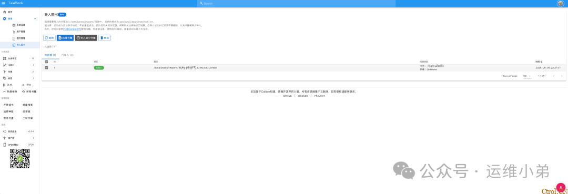Go to previous page chevron
Image resolution: width=568 pixels, height=194 pixels.
pyautogui.click(x=553, y=76)
